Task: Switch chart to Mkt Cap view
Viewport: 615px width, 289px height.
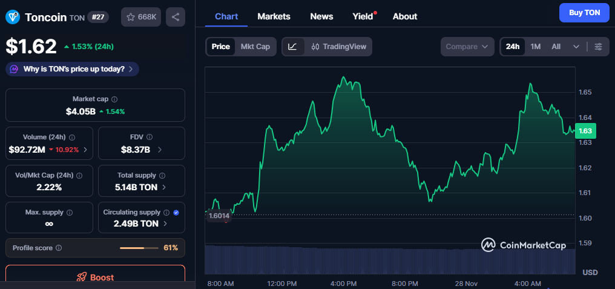Action: [x=255, y=47]
